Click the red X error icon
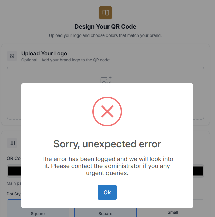The image size is (215, 217). 107,112
